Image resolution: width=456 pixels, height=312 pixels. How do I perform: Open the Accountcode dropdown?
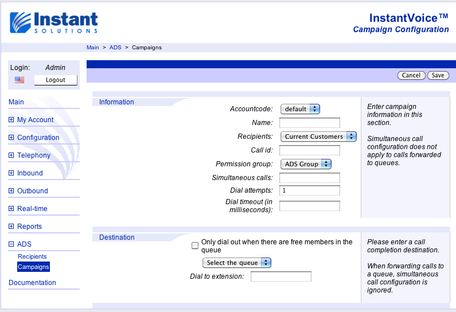[x=299, y=109]
